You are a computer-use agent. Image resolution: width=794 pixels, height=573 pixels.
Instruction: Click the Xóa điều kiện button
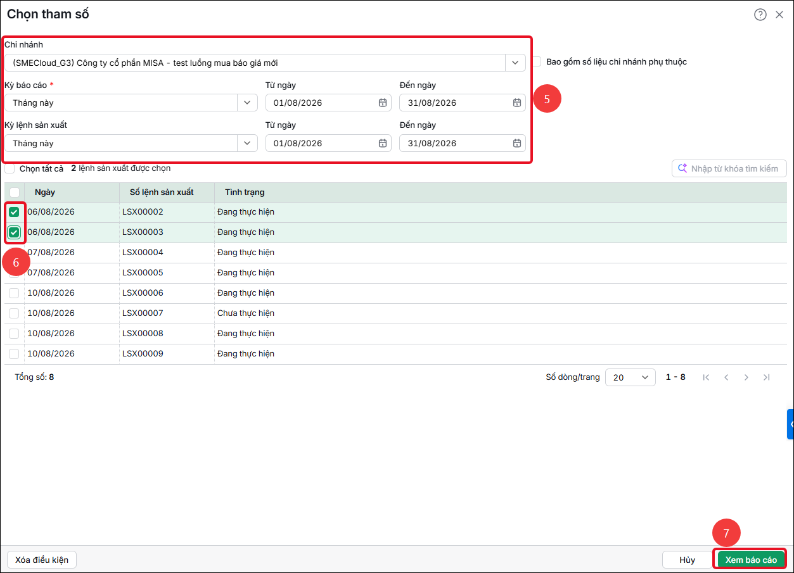42,560
